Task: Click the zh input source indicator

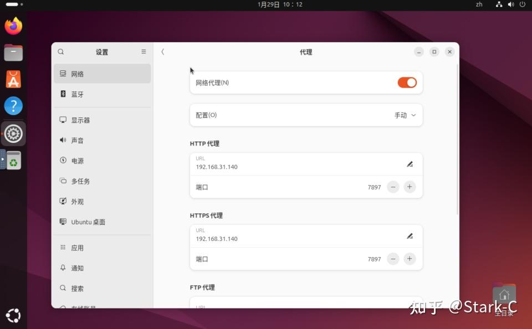Action: 479,4
